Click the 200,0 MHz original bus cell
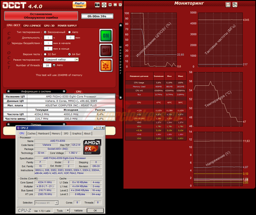Viewport: 256px width, 215px height. point(71,119)
